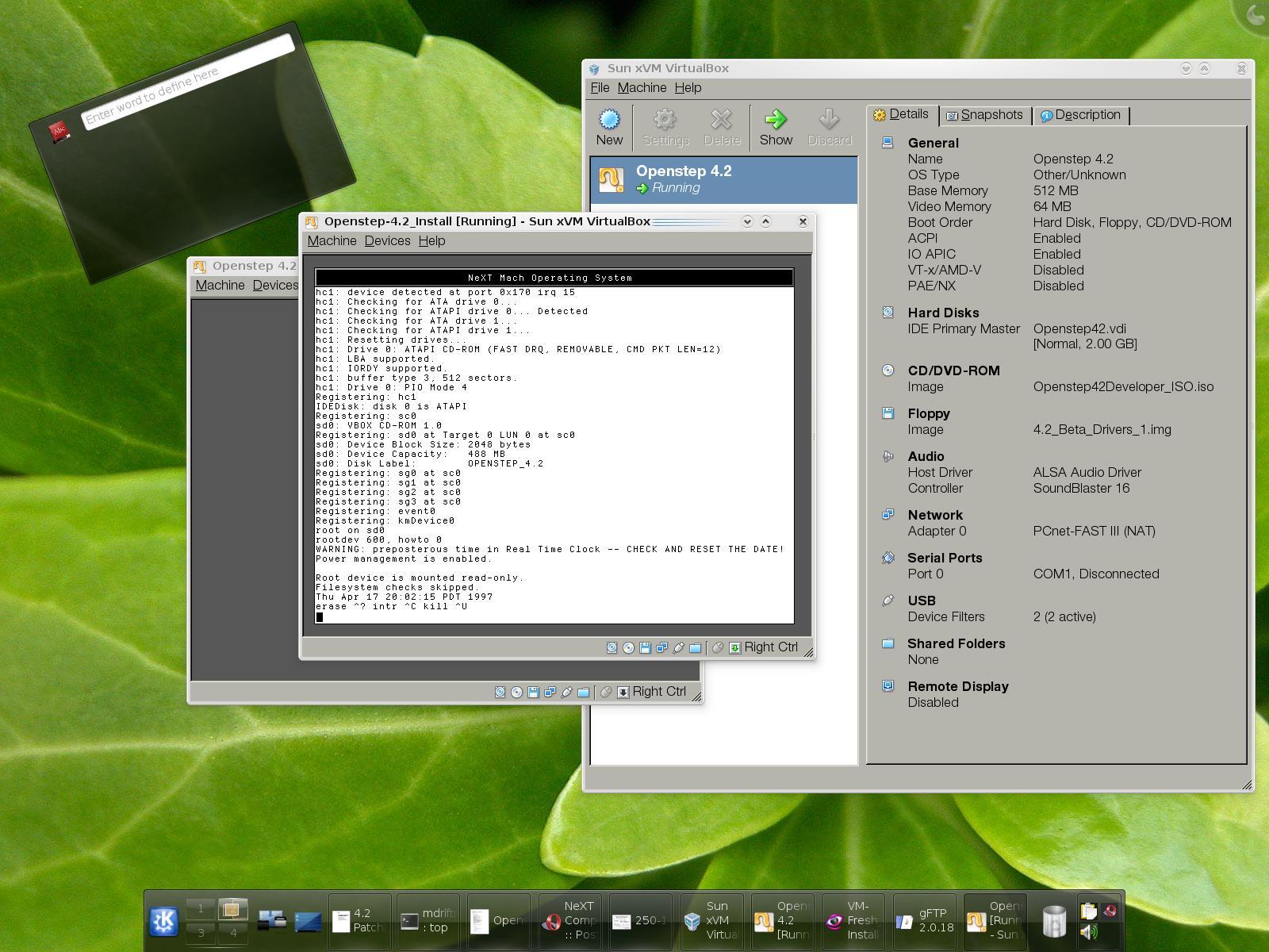Click the CD/DVD-ROM status icon in VM status bar

627,647
